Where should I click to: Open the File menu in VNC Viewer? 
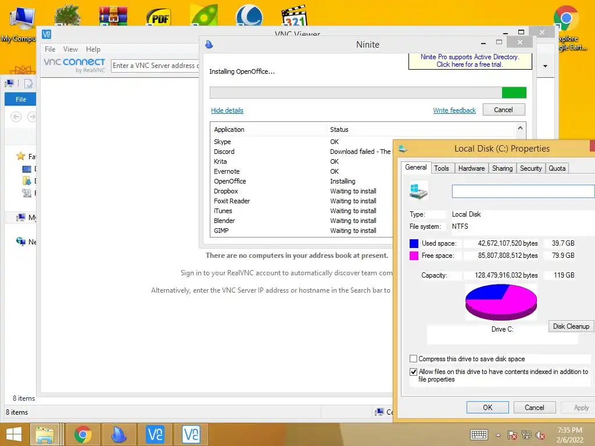tap(50, 49)
